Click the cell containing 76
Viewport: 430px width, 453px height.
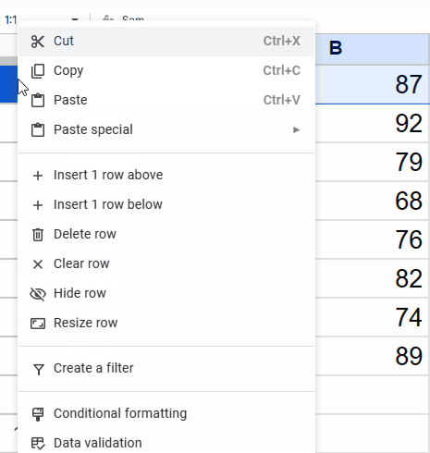pos(373,239)
